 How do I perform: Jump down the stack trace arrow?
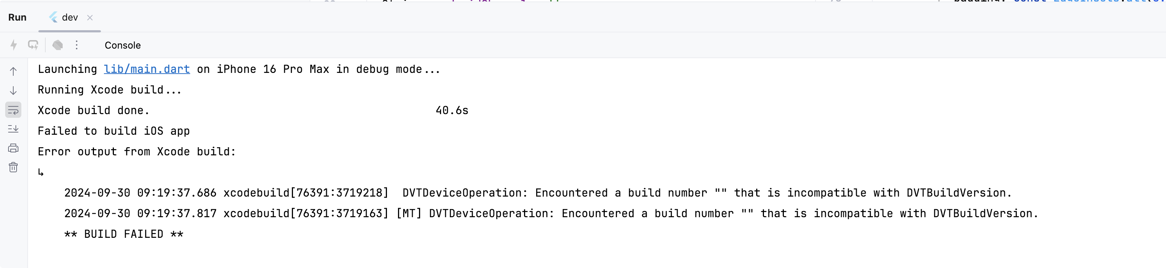point(14,91)
